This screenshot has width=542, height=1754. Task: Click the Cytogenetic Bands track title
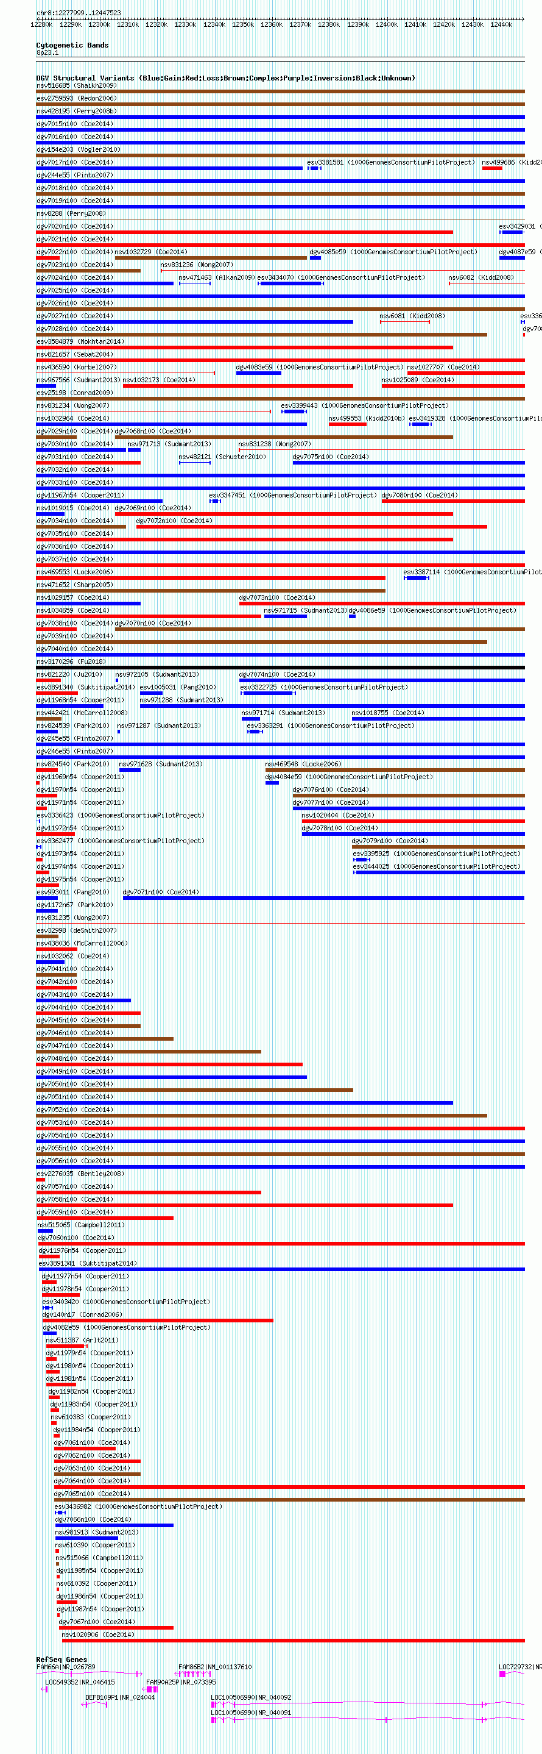[x=72, y=45]
